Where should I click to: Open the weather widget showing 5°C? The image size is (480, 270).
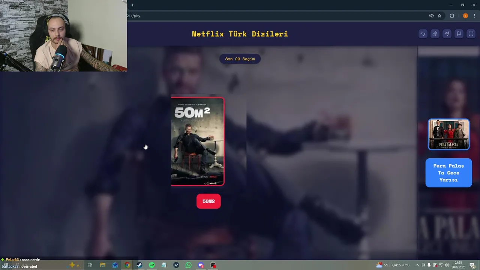point(393,265)
